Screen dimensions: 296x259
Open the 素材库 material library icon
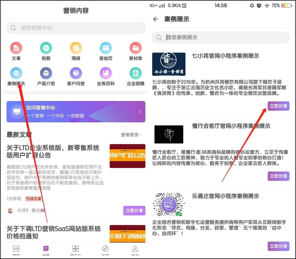click(135, 48)
